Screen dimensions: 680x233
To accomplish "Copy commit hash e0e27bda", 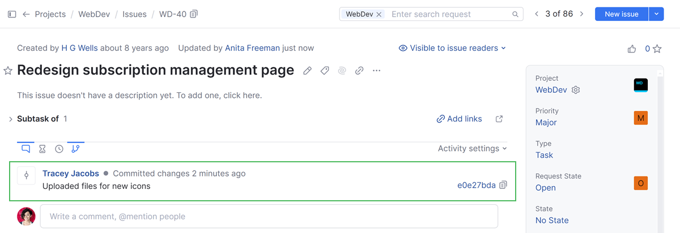I will 503,185.
